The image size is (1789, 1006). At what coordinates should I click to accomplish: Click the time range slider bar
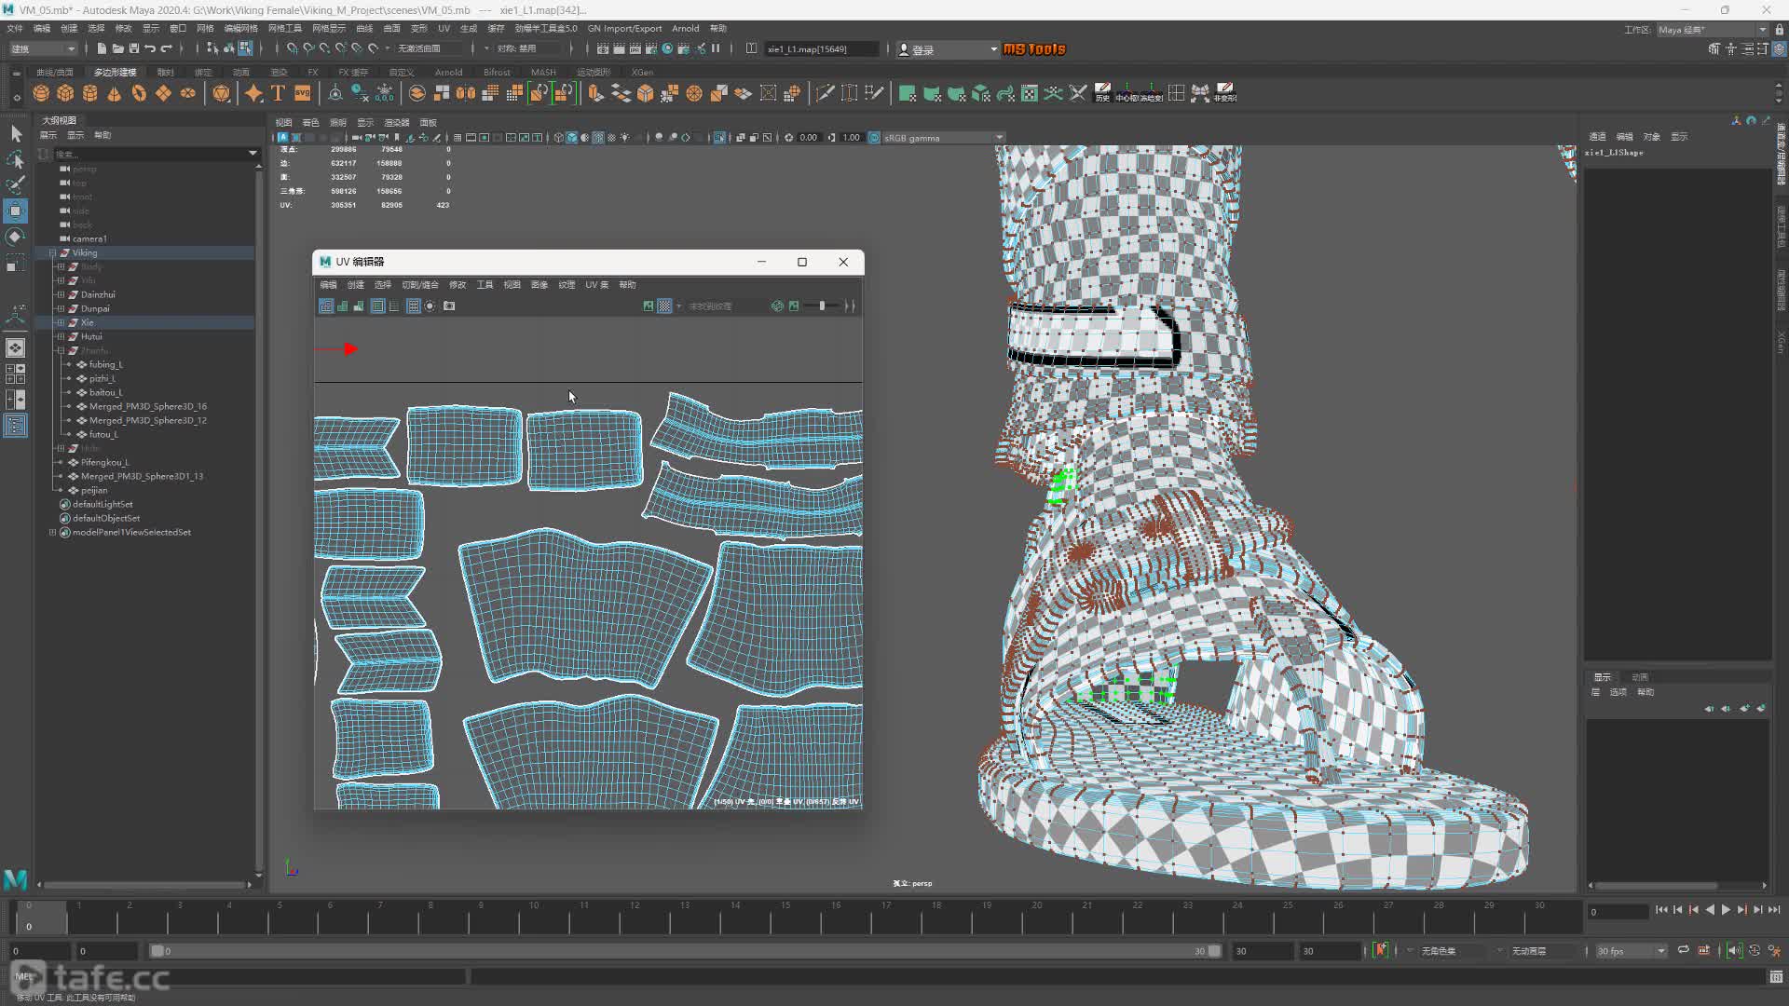pos(685,951)
